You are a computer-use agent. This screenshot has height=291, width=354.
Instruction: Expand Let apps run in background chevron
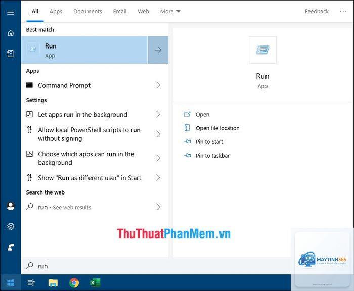158,114
